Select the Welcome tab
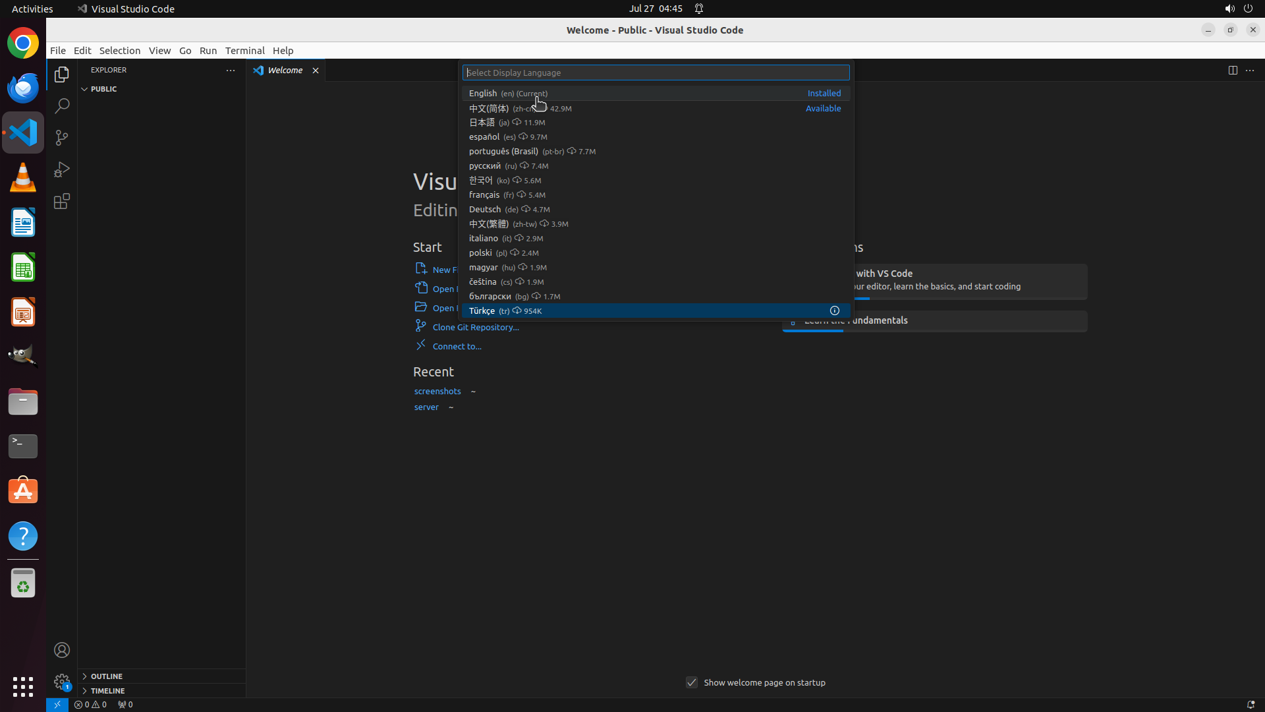The height and width of the screenshot is (712, 1265). tap(285, 71)
